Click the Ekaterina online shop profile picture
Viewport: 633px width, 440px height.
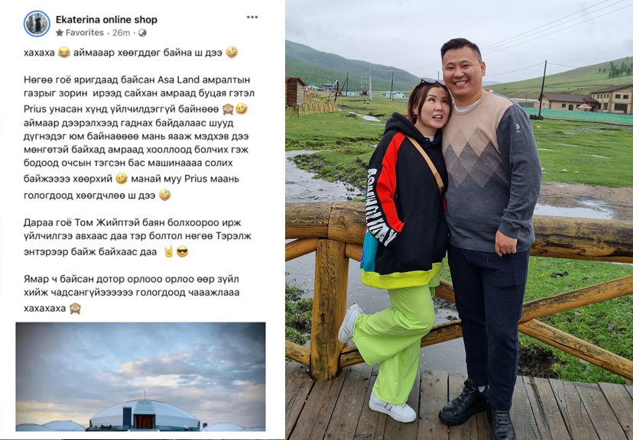(37, 24)
